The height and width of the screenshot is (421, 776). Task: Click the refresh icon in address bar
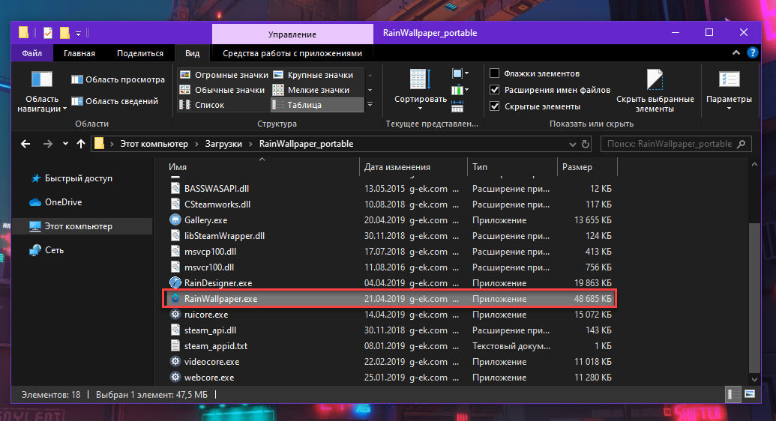click(586, 144)
